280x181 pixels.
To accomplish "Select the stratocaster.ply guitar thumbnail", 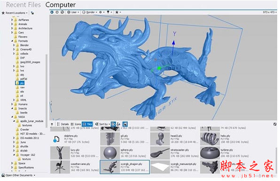I will coord(160,153).
